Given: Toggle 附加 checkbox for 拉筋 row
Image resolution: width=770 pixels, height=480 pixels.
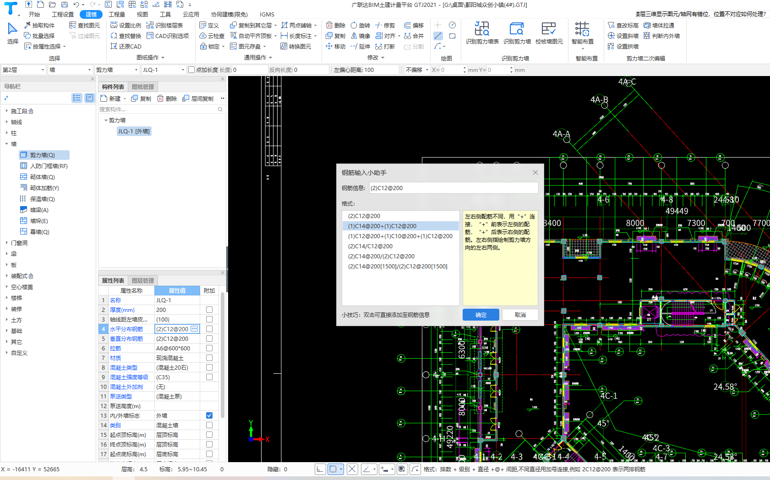Looking at the screenshot, I should pos(209,348).
